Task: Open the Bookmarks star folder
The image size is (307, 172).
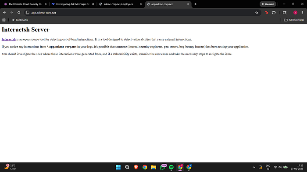Action: tap(20, 20)
